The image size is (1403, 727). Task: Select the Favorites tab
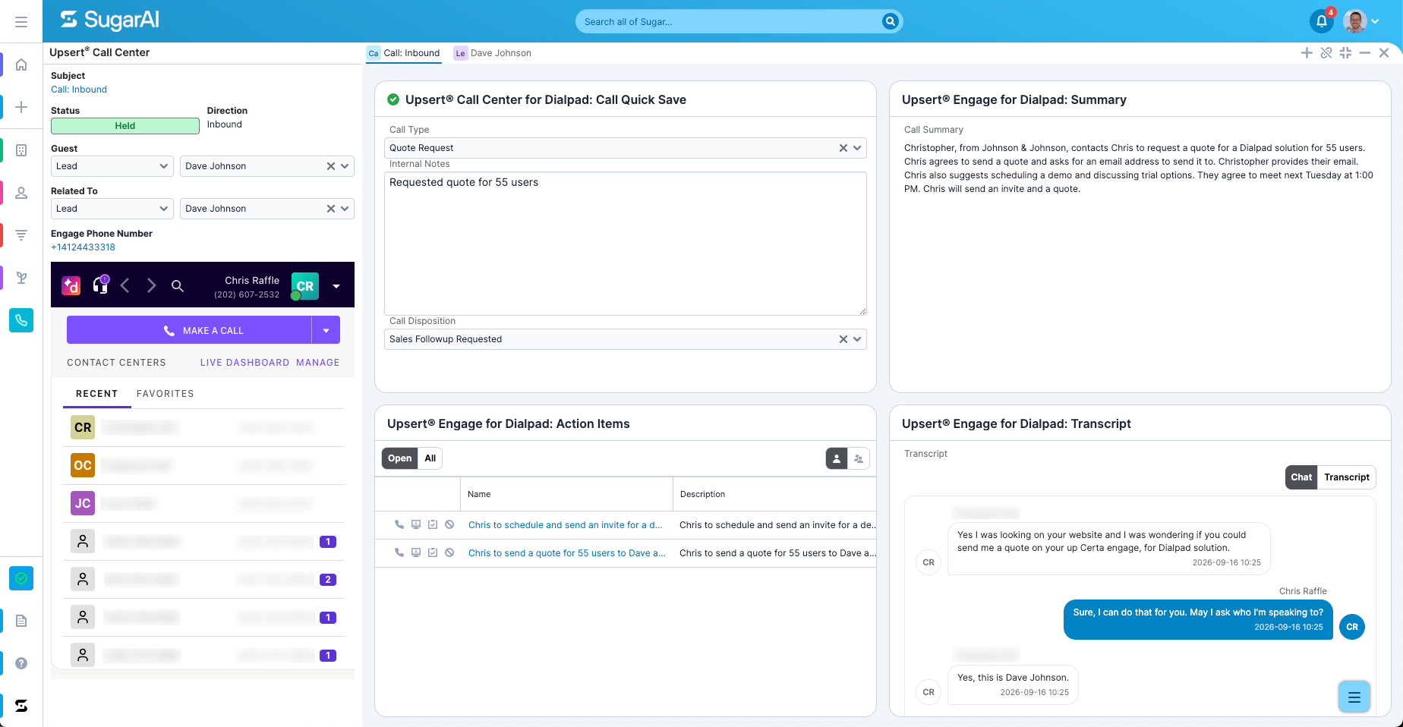tap(166, 394)
